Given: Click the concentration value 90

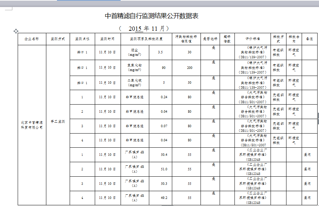Looking at the screenshot, I should point(164,68).
